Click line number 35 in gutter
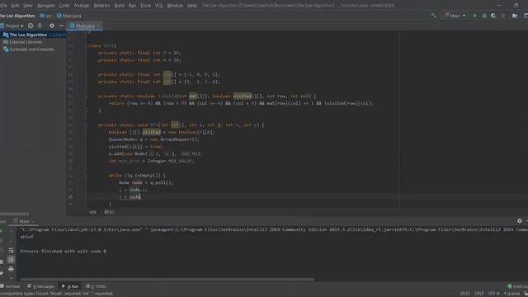The height and width of the screenshot is (297, 528). [x=70, y=197]
